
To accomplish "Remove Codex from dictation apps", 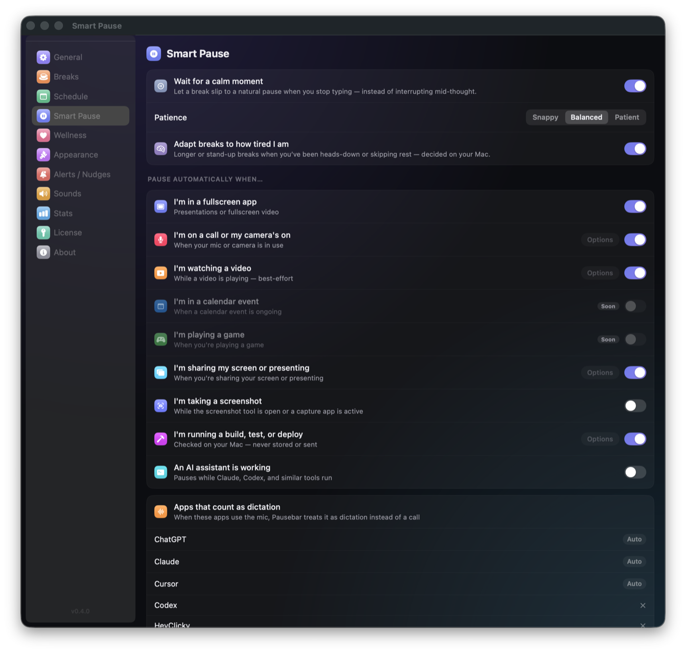I will [x=643, y=606].
